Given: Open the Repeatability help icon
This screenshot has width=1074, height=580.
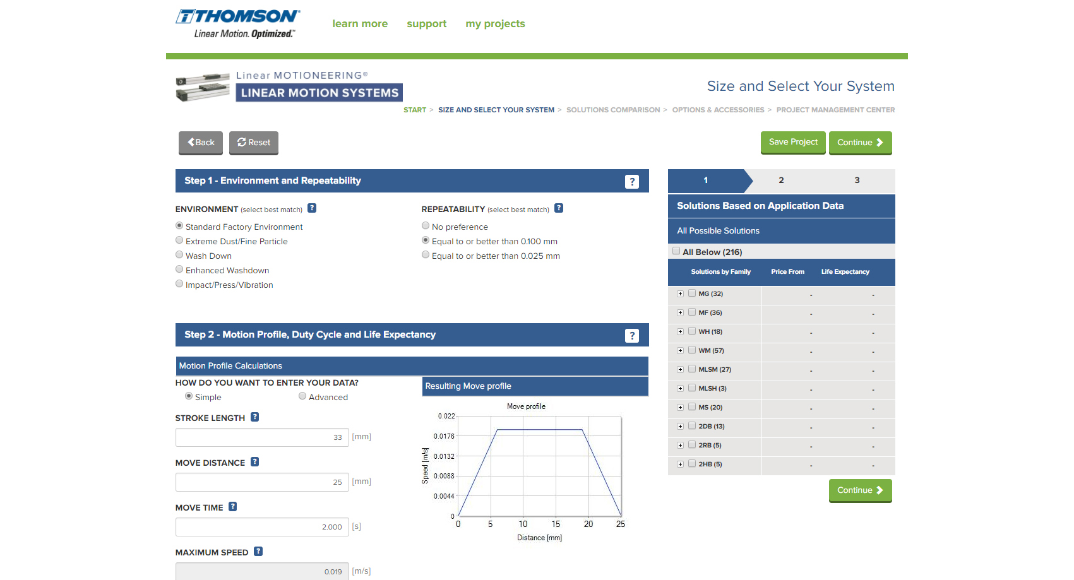Looking at the screenshot, I should [559, 208].
